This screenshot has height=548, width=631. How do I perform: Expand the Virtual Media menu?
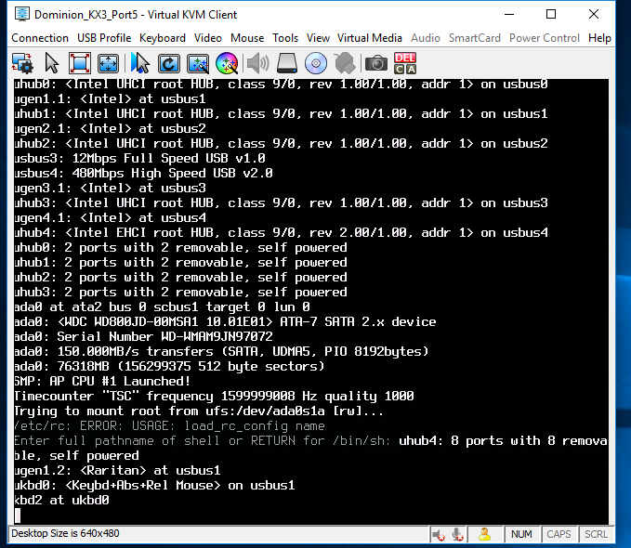[x=370, y=38]
